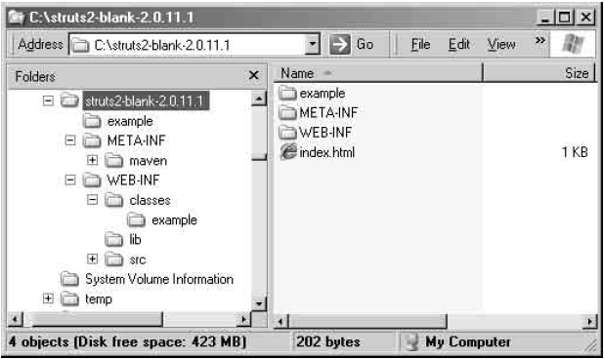Click 202 bytes status bar entry
This screenshot has height=359, width=604.
pos(327,342)
